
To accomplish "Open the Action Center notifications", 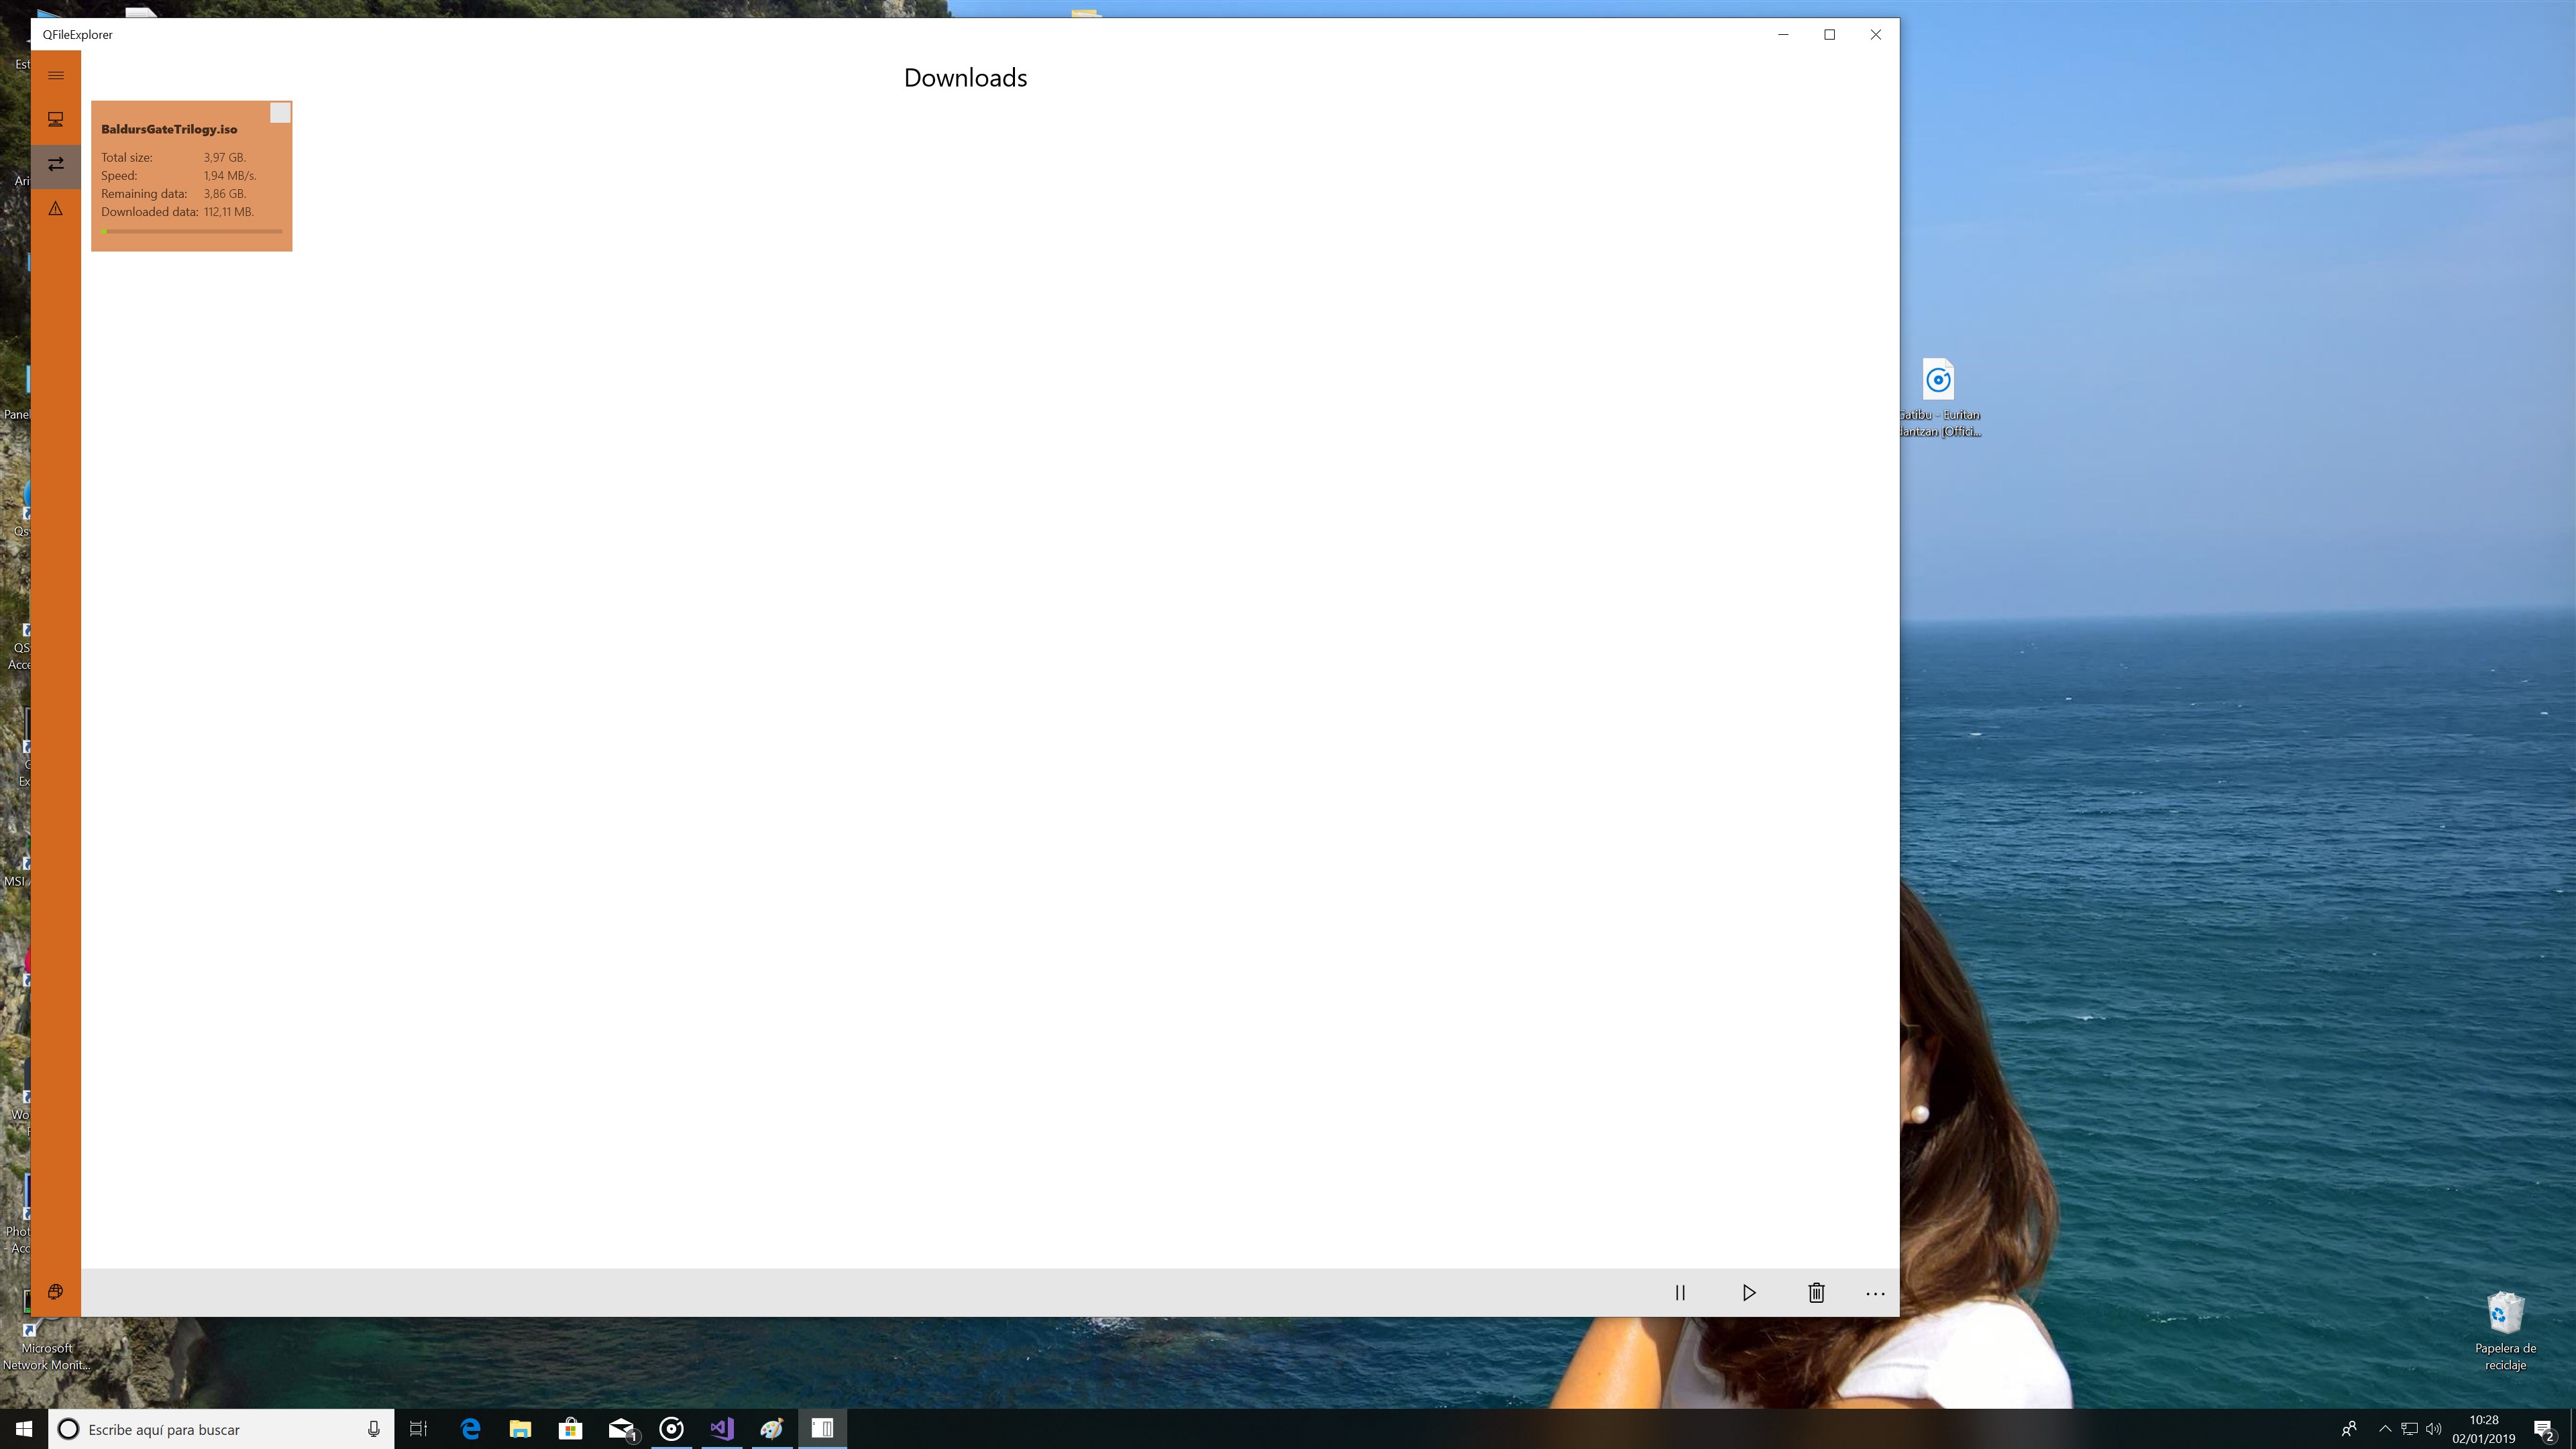I will 2544,1429.
